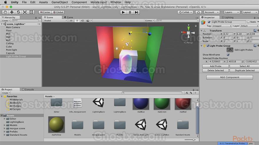Open the Gizmos dropdown
Viewport: 259px width, 145px height.
[x=149, y=21]
